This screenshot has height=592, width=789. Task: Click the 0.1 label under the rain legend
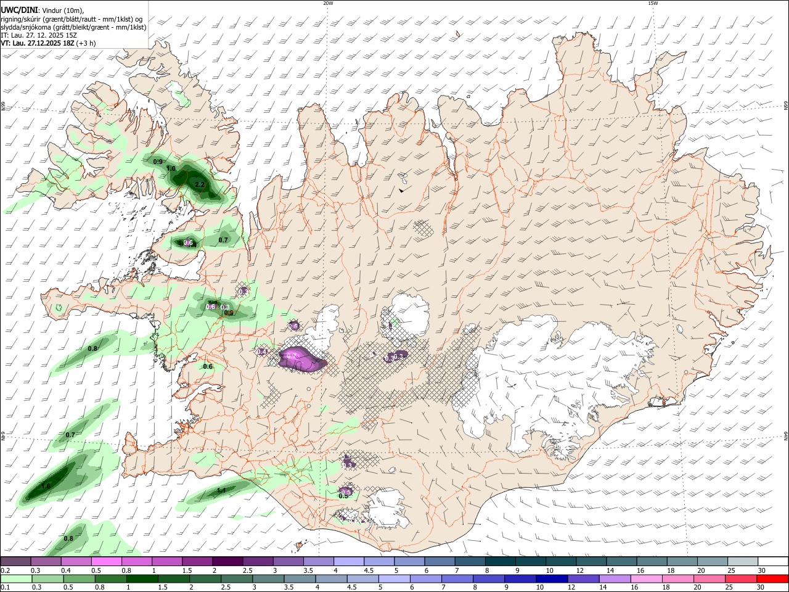pyautogui.click(x=4, y=588)
